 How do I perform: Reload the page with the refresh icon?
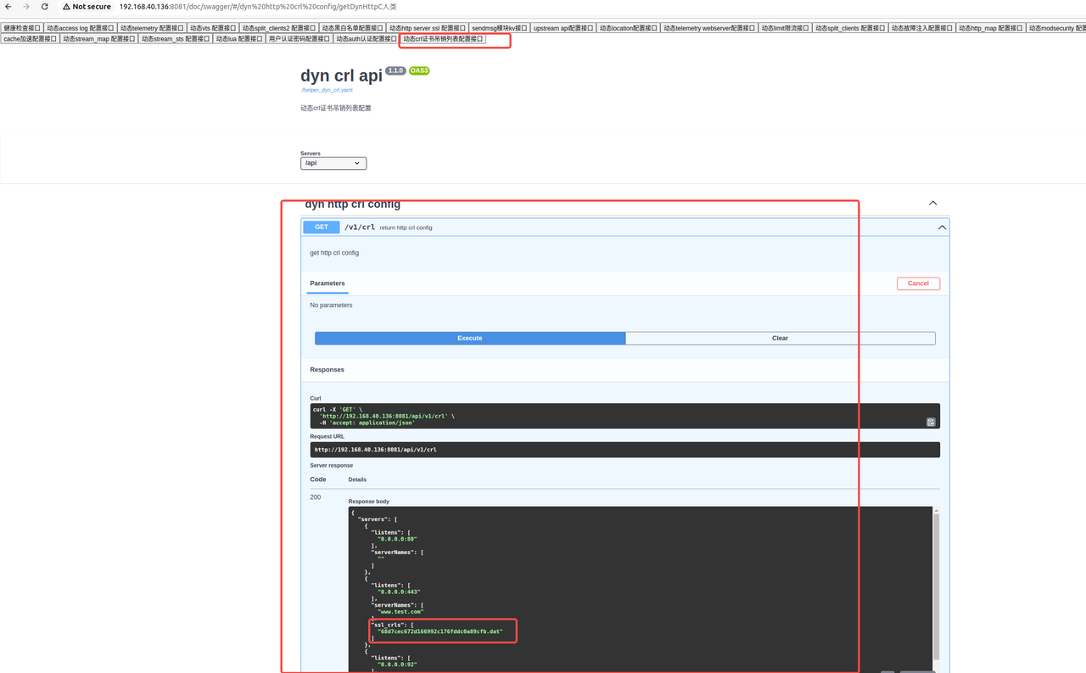point(45,7)
